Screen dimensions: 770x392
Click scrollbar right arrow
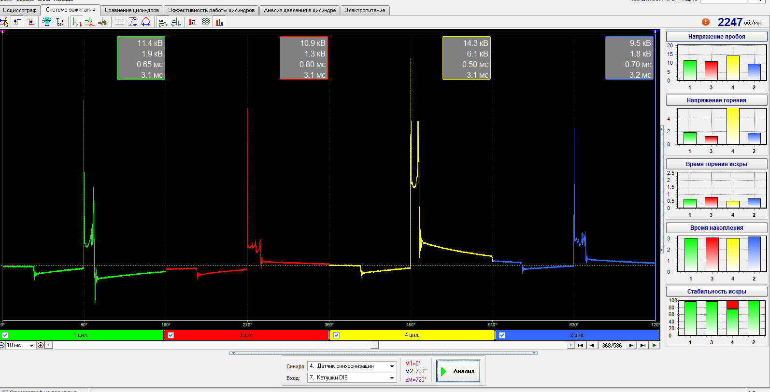[571, 345]
